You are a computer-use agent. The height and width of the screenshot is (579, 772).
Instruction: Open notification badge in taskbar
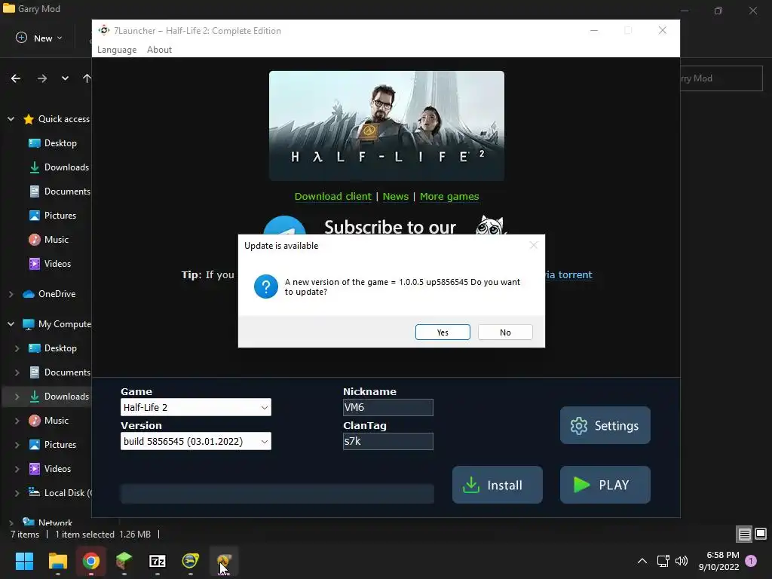(x=751, y=561)
